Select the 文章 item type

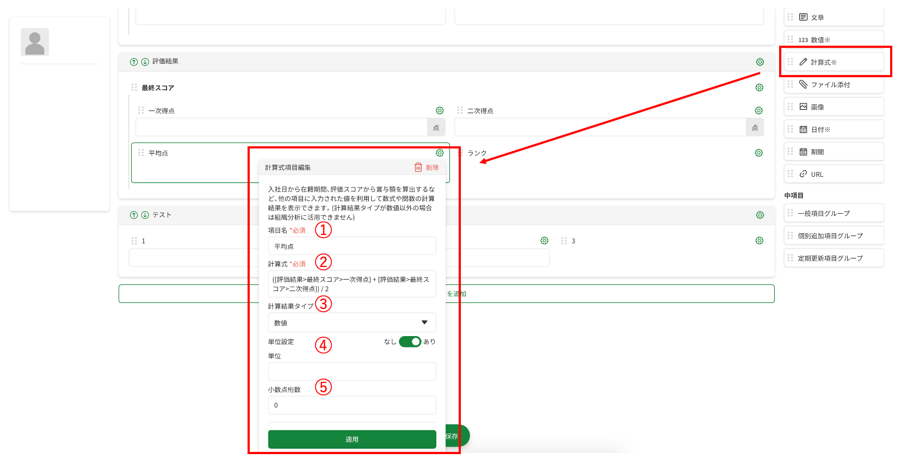pyautogui.click(x=834, y=17)
